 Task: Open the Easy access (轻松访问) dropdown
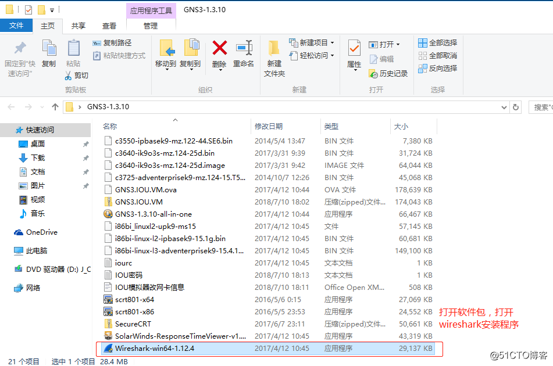(x=311, y=56)
